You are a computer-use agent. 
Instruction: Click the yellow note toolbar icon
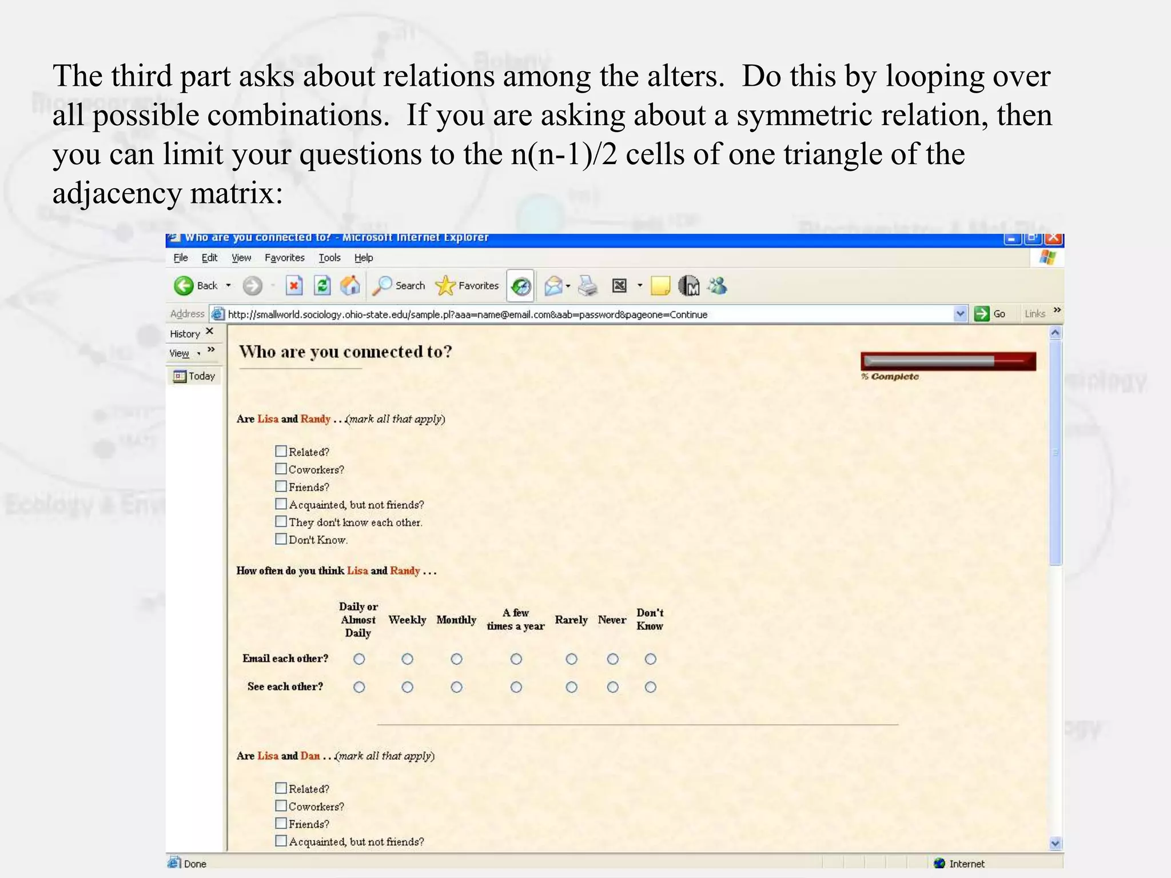(660, 285)
